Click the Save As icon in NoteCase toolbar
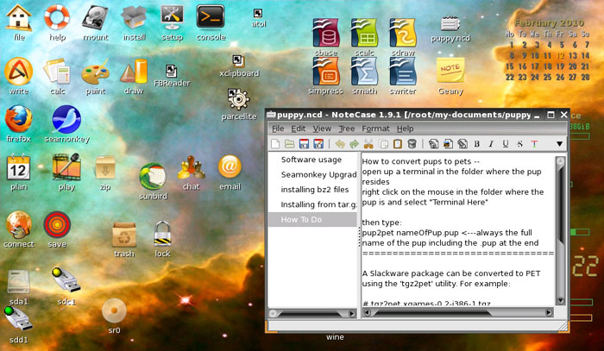 [318, 144]
